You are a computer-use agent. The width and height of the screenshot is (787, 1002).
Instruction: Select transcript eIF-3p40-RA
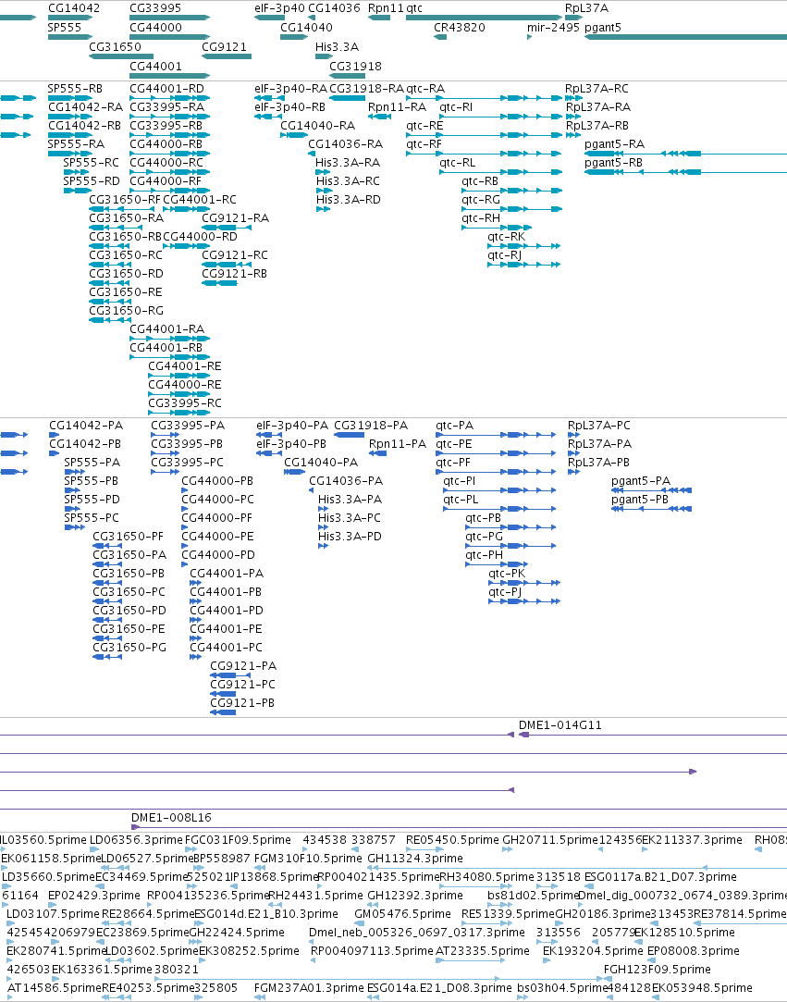click(290, 88)
